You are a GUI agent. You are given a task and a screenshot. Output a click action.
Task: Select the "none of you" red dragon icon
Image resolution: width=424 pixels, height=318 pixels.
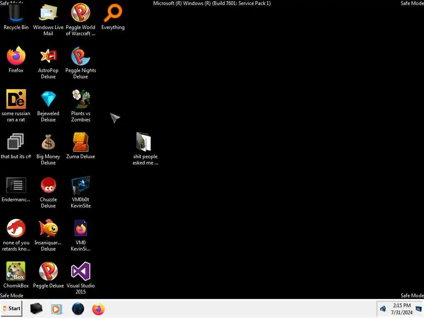coord(16,235)
